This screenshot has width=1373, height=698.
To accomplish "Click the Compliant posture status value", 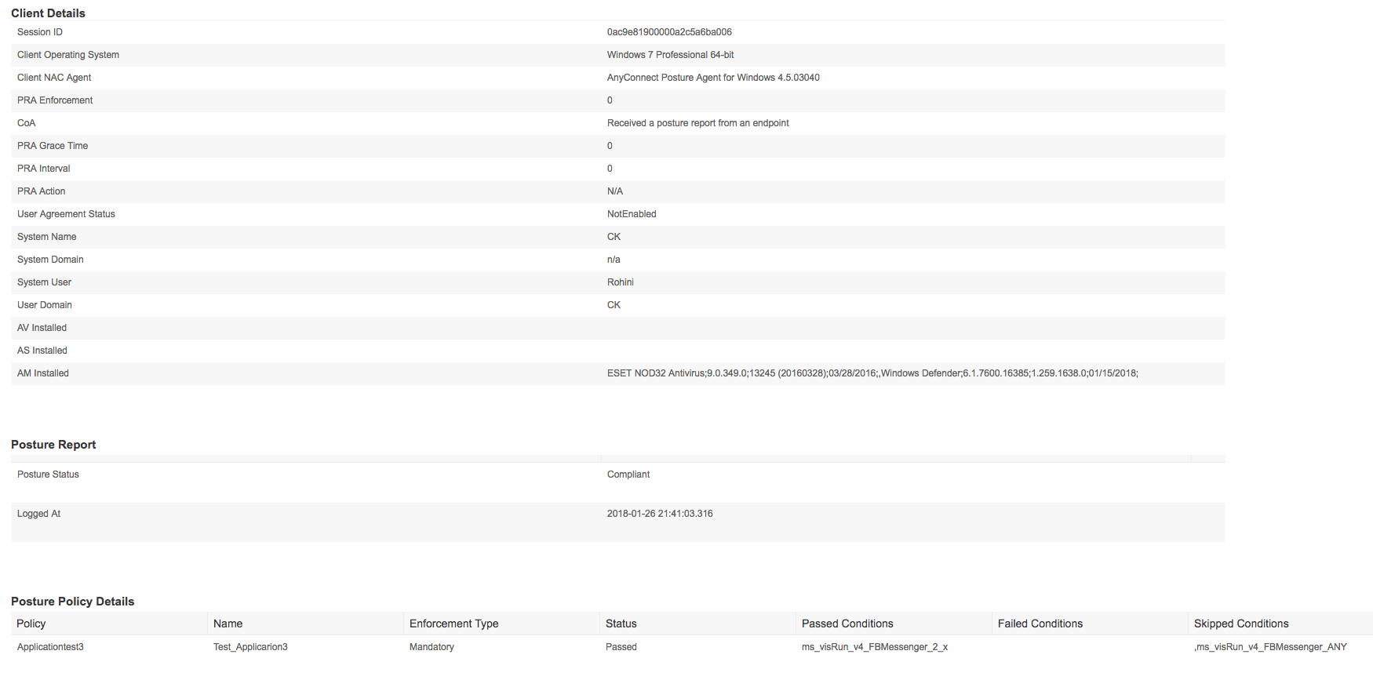I will (x=628, y=474).
